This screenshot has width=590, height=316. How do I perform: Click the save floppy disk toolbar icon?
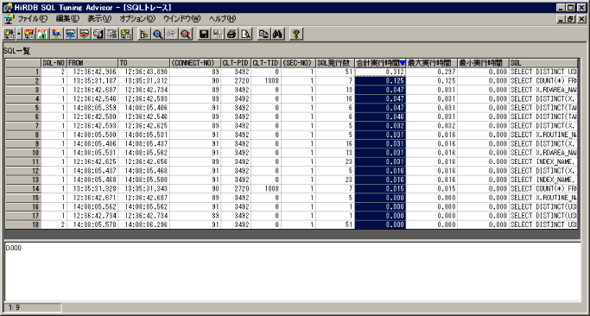pos(204,35)
